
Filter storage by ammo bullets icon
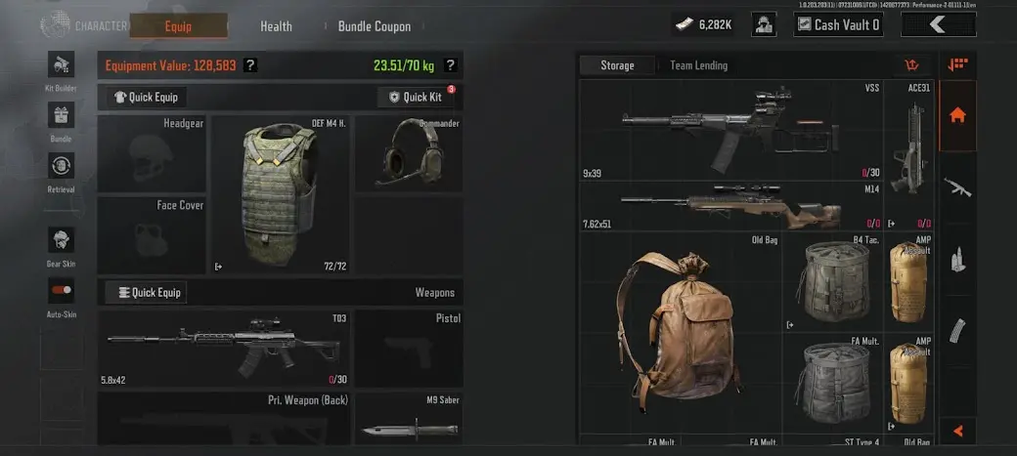point(957,260)
